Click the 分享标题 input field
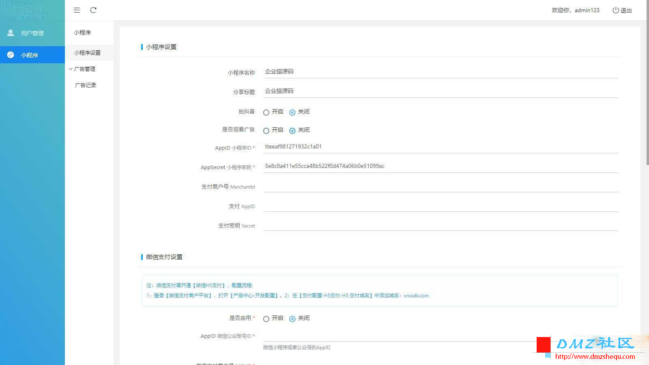Viewport: 649px width, 365px height. click(441, 91)
